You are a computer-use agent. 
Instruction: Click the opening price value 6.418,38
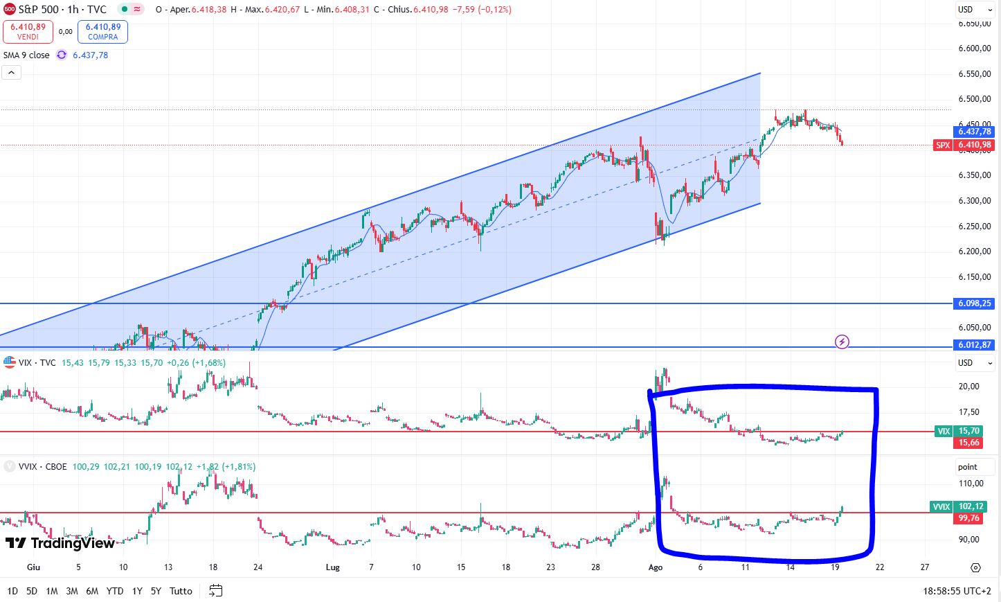tap(210, 10)
